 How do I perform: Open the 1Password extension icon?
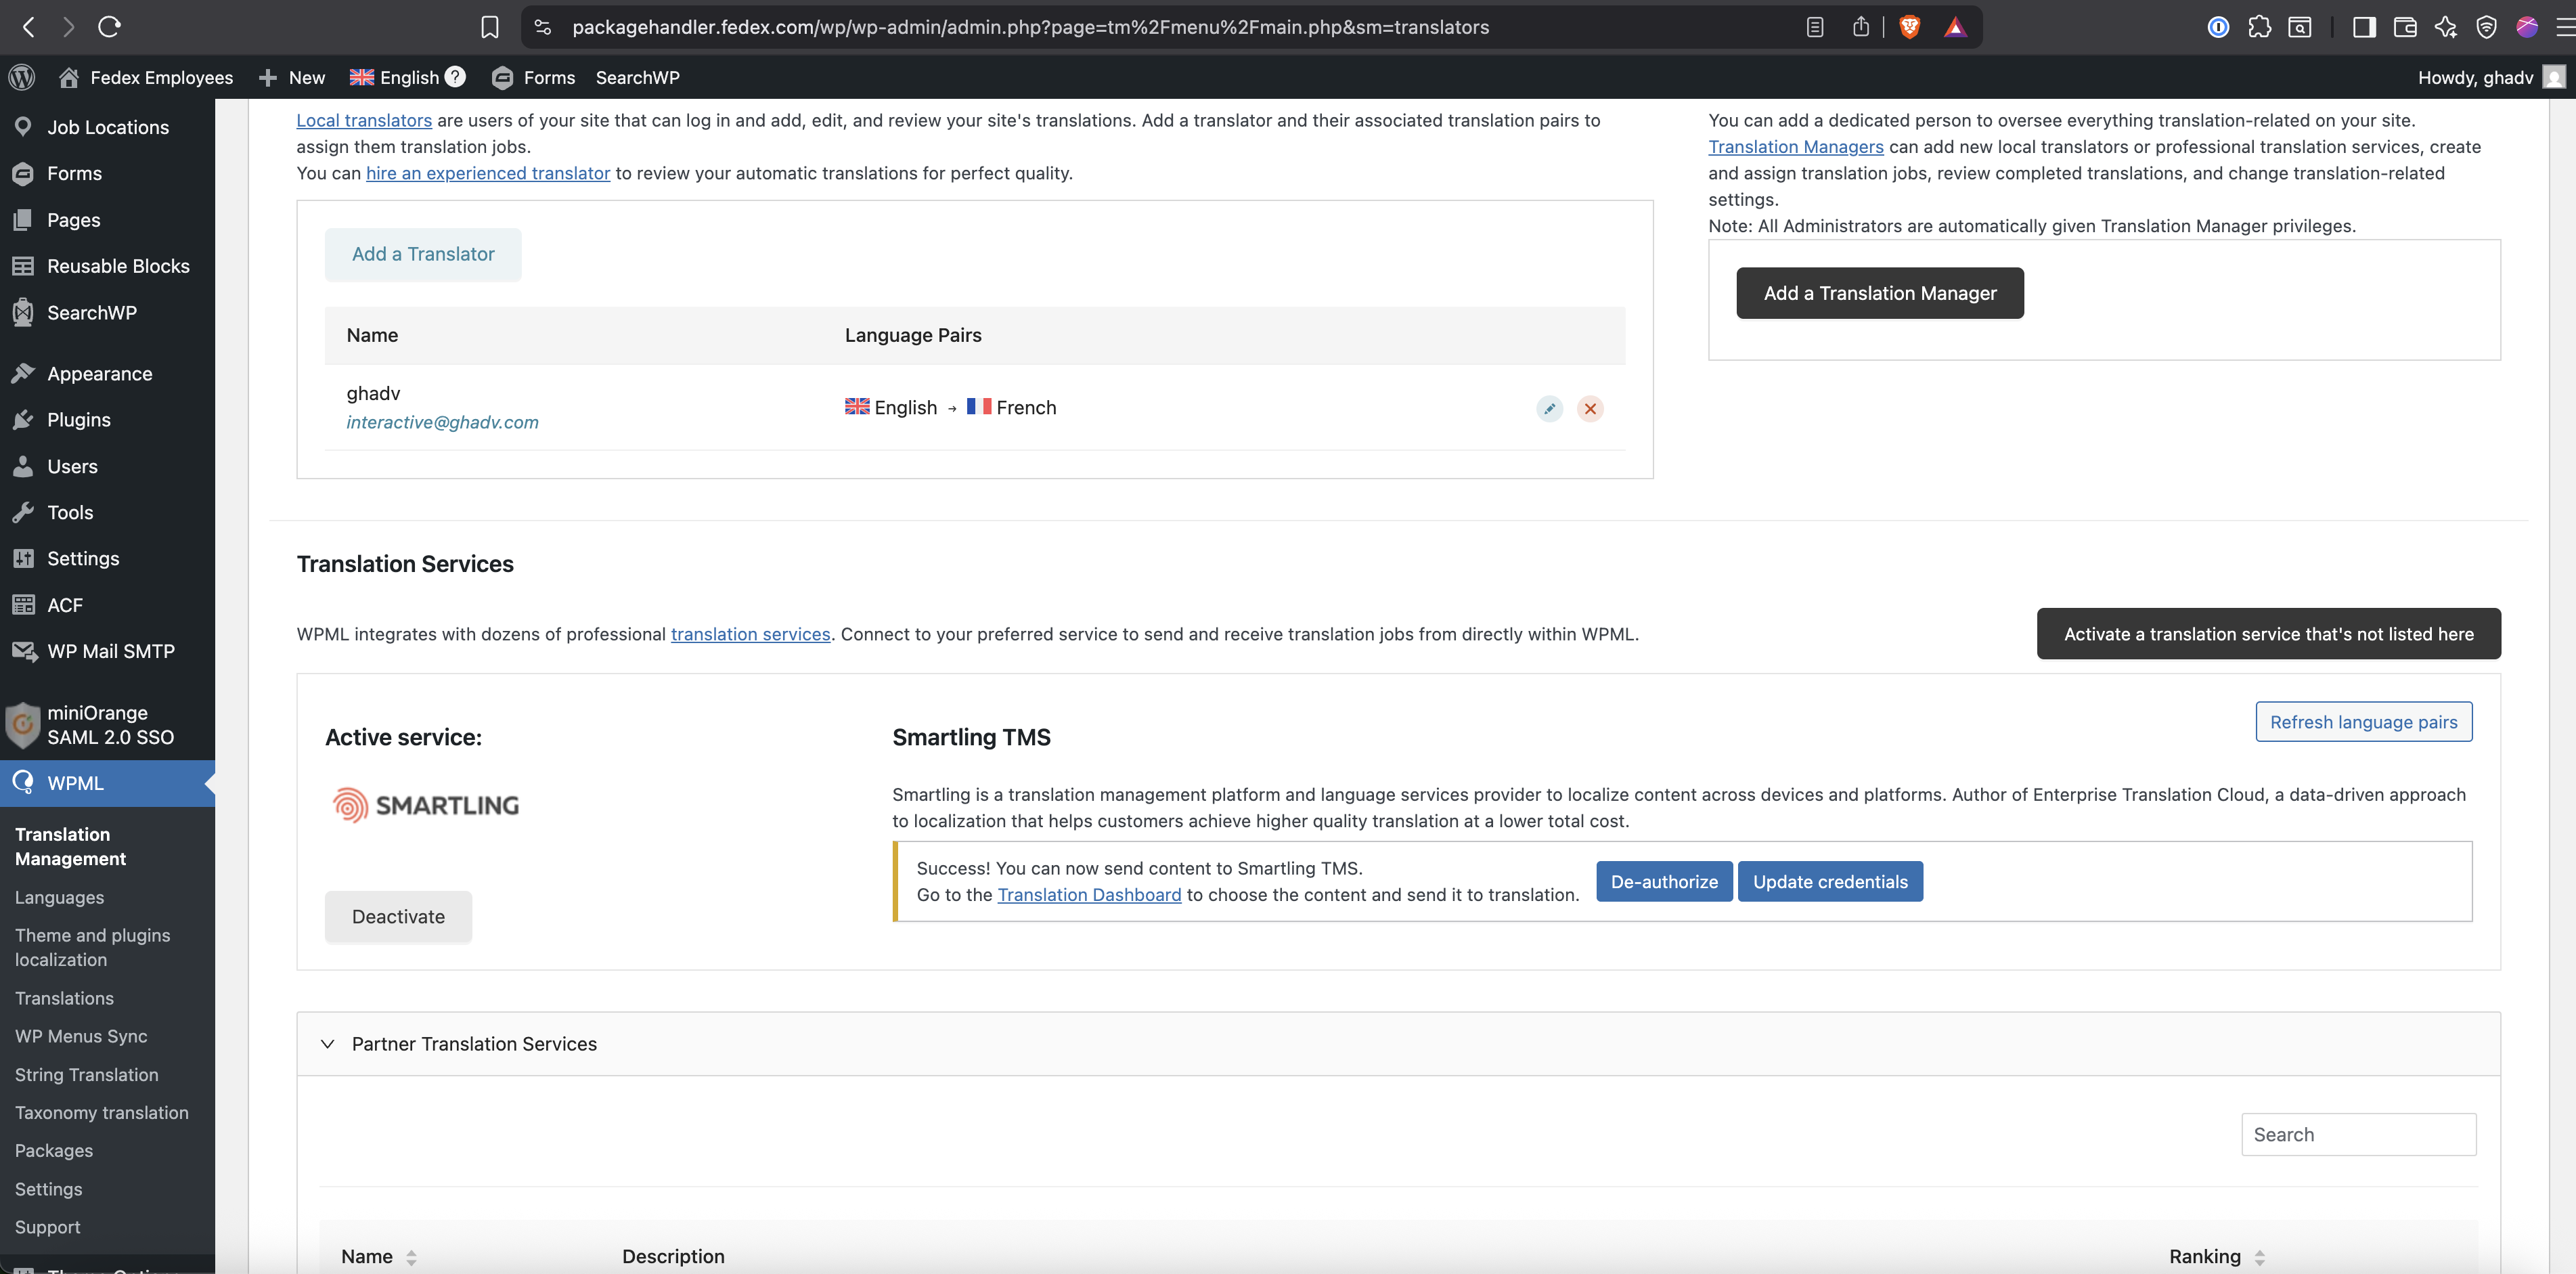click(x=2217, y=27)
